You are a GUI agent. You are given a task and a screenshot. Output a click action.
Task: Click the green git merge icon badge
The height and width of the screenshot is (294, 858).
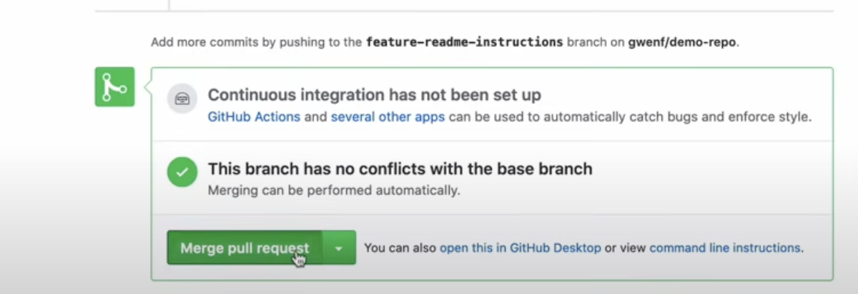[x=114, y=87]
